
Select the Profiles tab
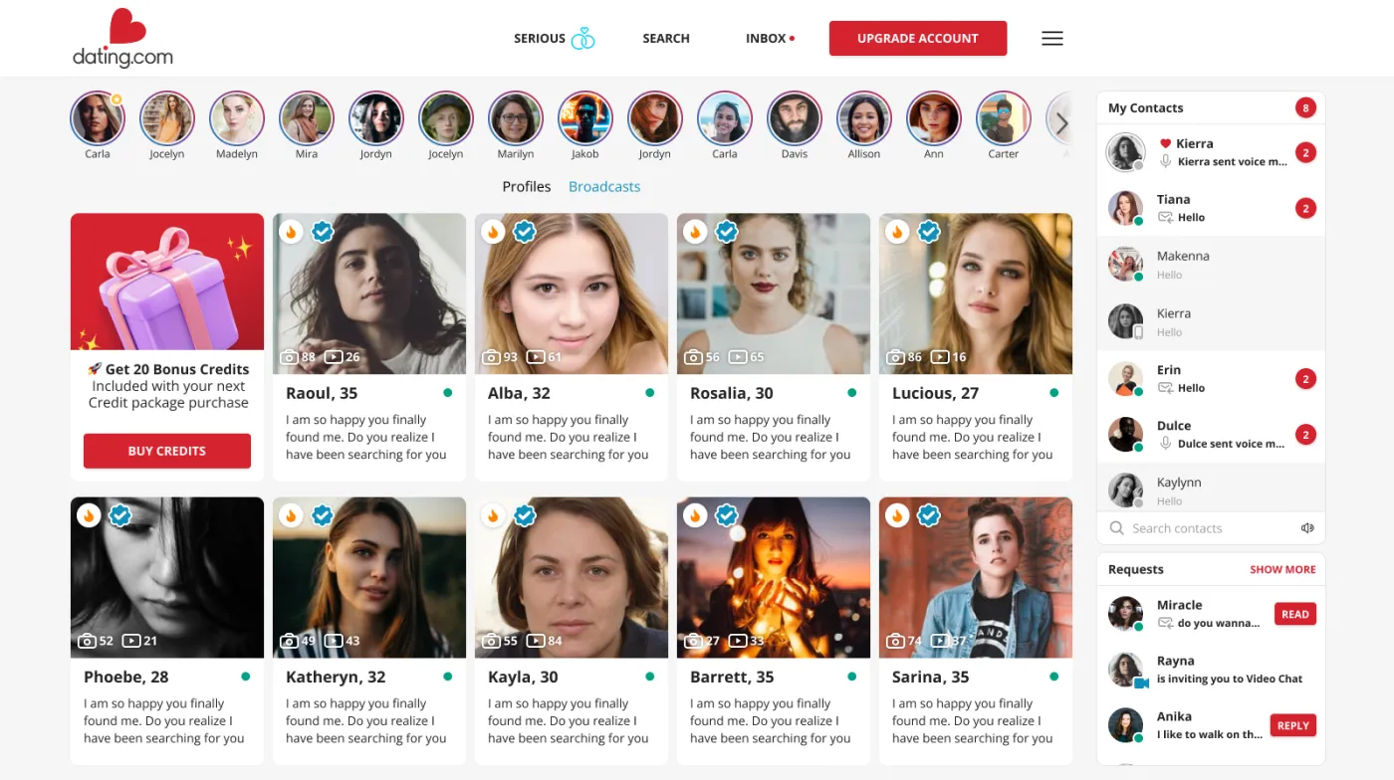point(526,186)
